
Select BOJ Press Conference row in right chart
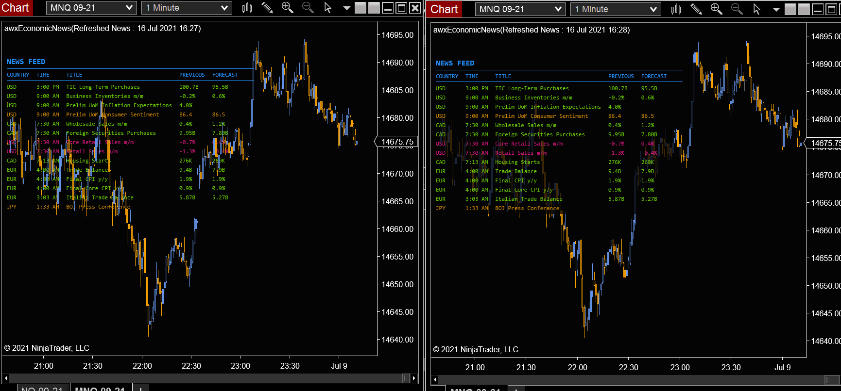pyautogui.click(x=498, y=208)
